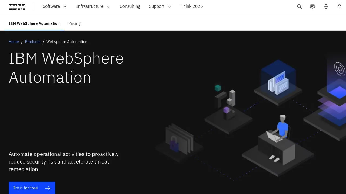The height and width of the screenshot is (194, 346).
Task: Expand the Infrastructure menu
Action: [93, 6]
